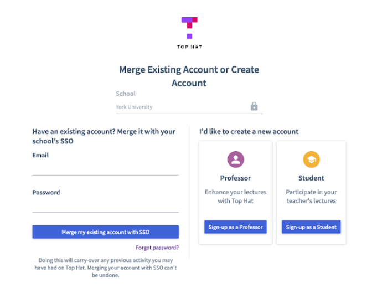Click the School field label
The width and height of the screenshot is (372, 288).
126,94
